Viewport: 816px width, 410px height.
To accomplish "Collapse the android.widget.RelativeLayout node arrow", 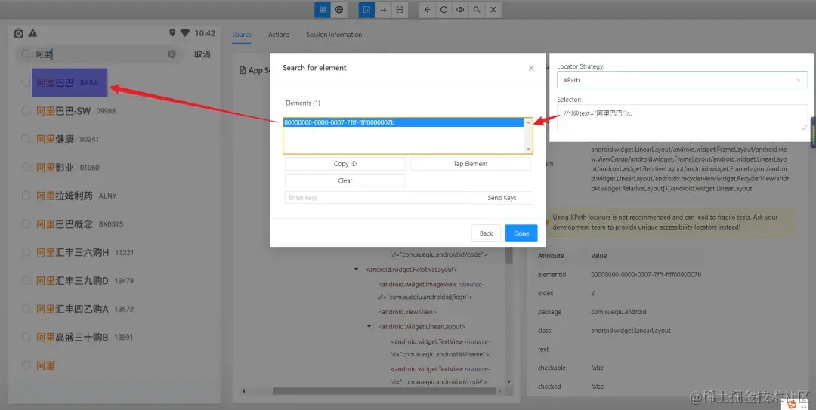I will pyautogui.click(x=357, y=270).
